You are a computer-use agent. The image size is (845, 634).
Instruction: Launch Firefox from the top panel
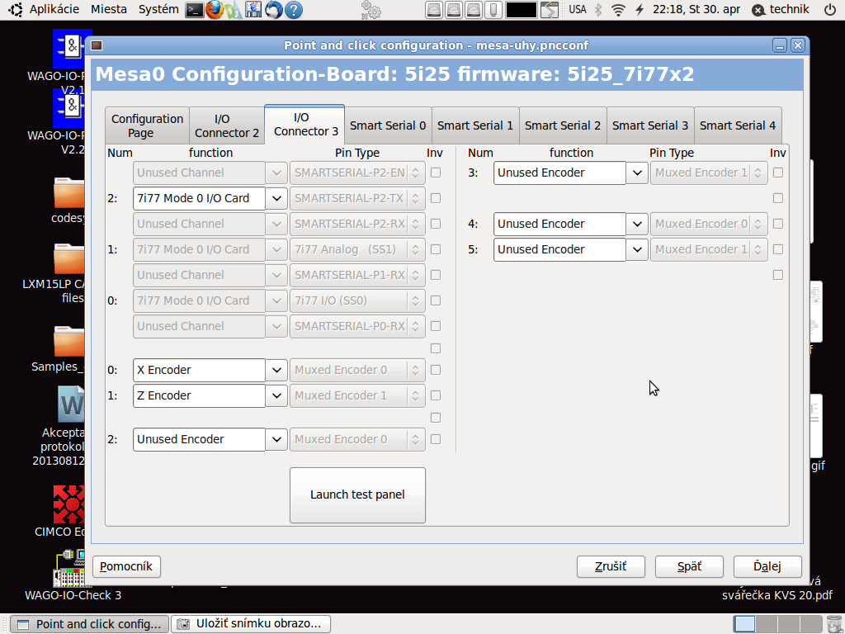click(215, 10)
